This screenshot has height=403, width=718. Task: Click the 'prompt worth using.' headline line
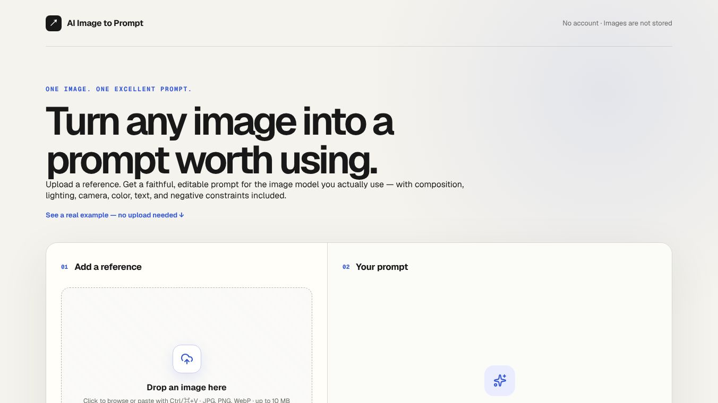click(211, 160)
